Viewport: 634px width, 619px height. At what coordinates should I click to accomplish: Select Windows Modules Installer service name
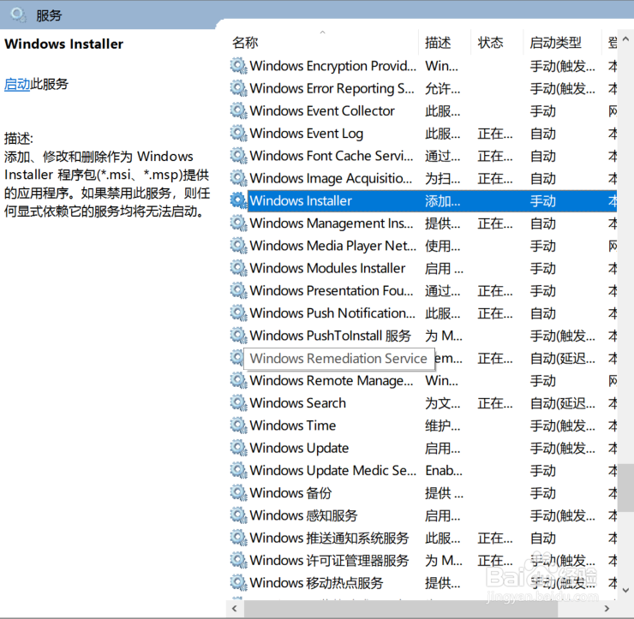pos(327,268)
